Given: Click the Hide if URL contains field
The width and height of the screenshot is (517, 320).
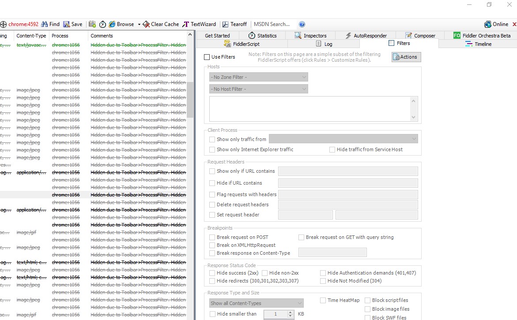Looking at the screenshot, I should pos(348,183).
